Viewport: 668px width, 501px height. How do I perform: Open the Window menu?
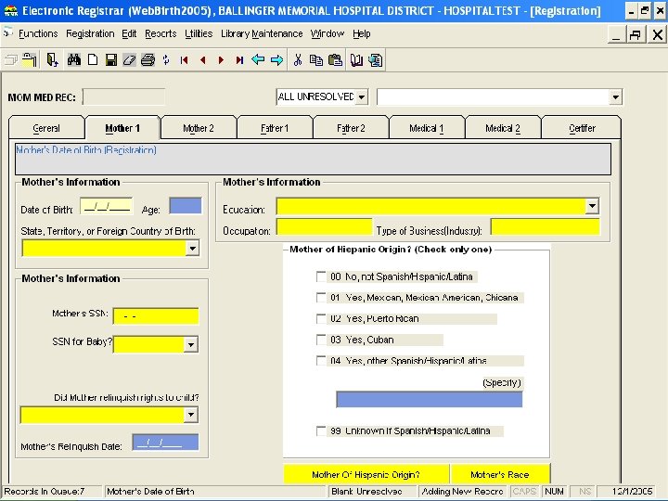tap(328, 33)
